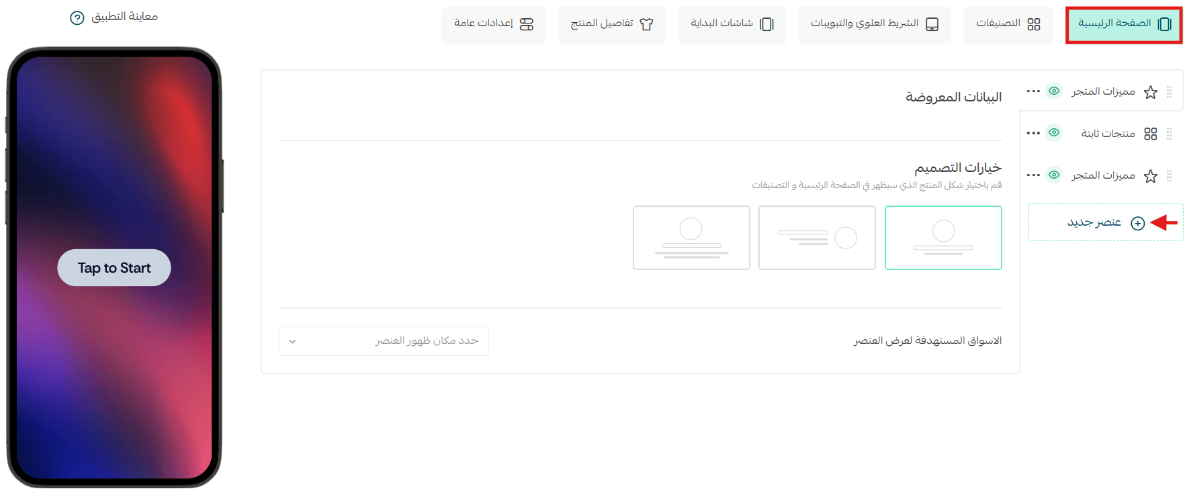
Task: Click the t-shirt icon in تفاصيل المنتج
Action: click(x=646, y=24)
